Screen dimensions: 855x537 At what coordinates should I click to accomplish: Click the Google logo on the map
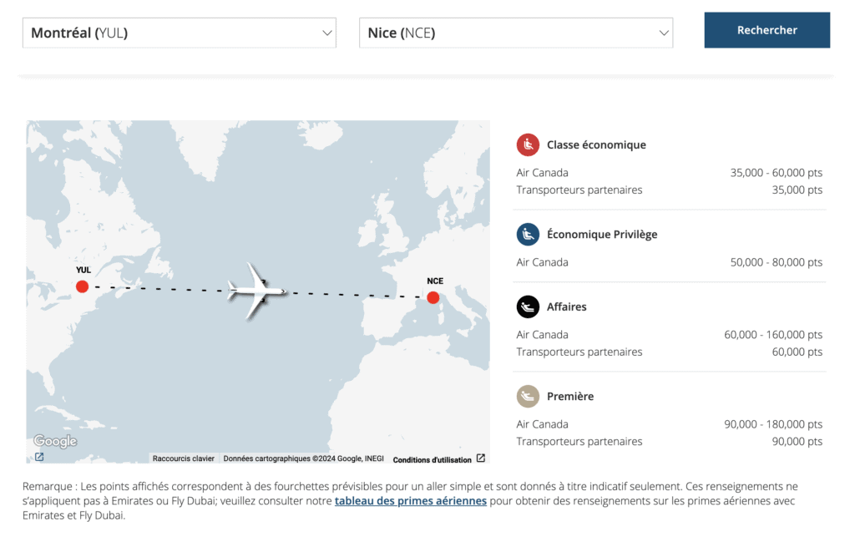pos(55,441)
